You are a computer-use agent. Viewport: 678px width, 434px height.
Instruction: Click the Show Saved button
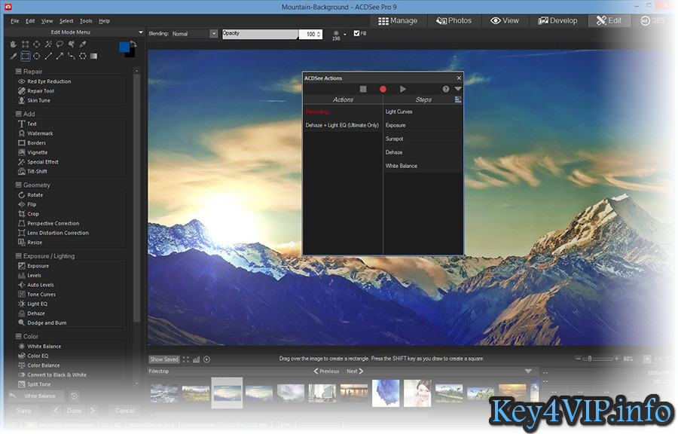(x=164, y=359)
